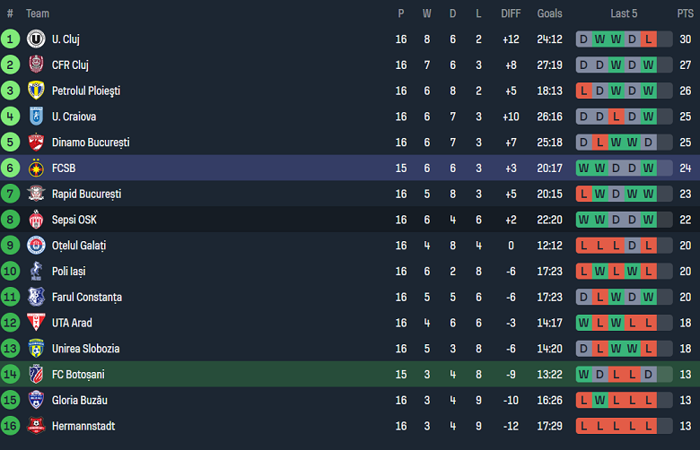The width and height of the screenshot is (700, 450).
Task: Click the CFR Cluj team logo
Action: [x=36, y=65]
